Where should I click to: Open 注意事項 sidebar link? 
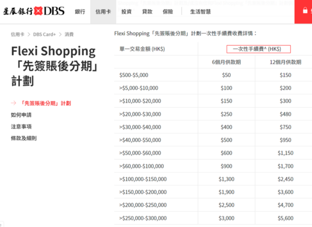click(x=21, y=126)
